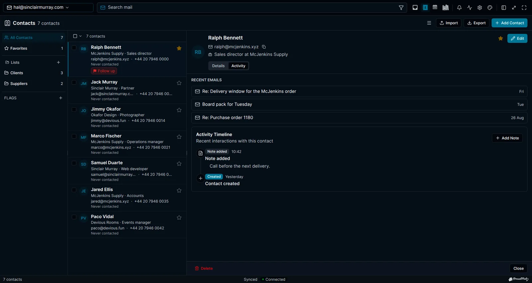Open the Suppliers list
532x283 pixels.
click(x=34, y=84)
